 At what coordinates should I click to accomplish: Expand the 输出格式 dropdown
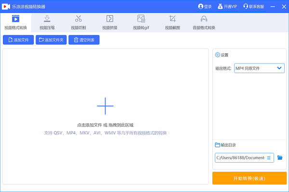[x=259, y=68]
